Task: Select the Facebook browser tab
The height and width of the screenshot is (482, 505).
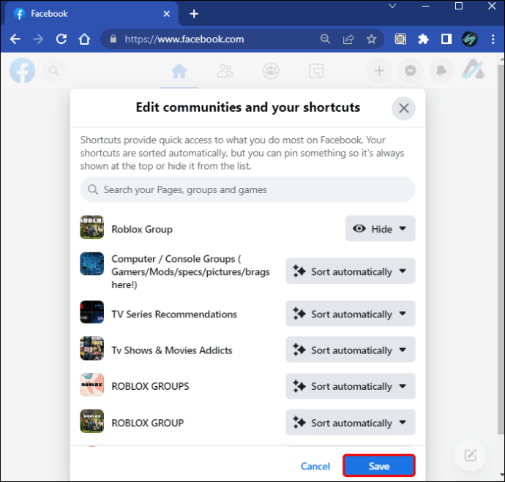Action: tap(91, 14)
